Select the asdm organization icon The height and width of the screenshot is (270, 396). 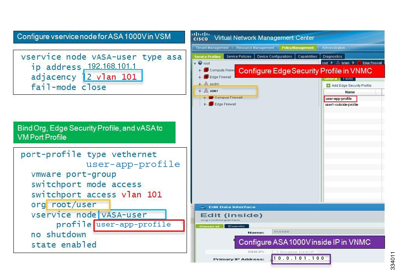pyautogui.click(x=206, y=84)
